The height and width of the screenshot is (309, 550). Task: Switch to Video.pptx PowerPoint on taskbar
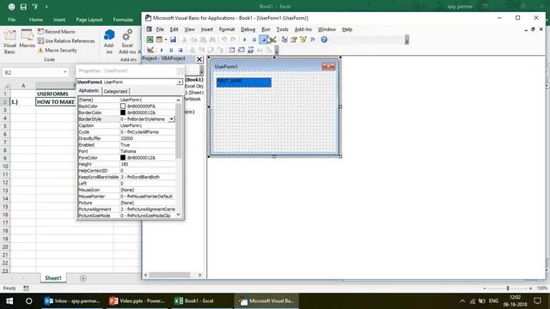pyautogui.click(x=137, y=301)
